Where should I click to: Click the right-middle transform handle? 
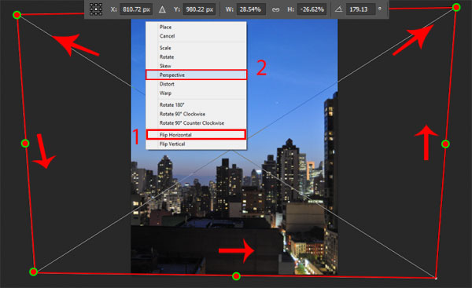tap(445, 144)
